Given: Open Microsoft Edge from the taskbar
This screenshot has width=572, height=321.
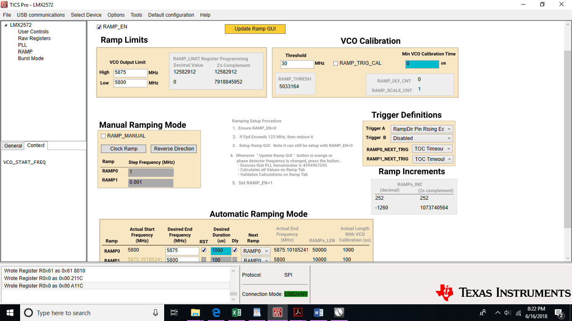Looking at the screenshot, I should pyautogui.click(x=216, y=313).
